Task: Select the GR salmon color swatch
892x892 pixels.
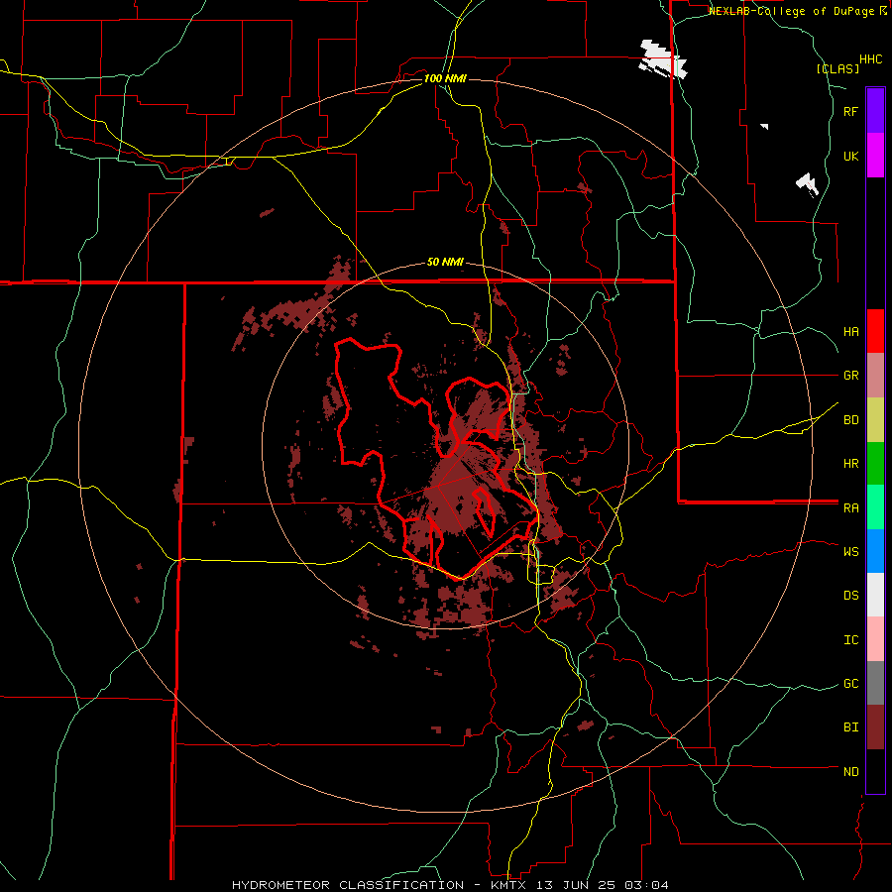Action: click(x=875, y=376)
